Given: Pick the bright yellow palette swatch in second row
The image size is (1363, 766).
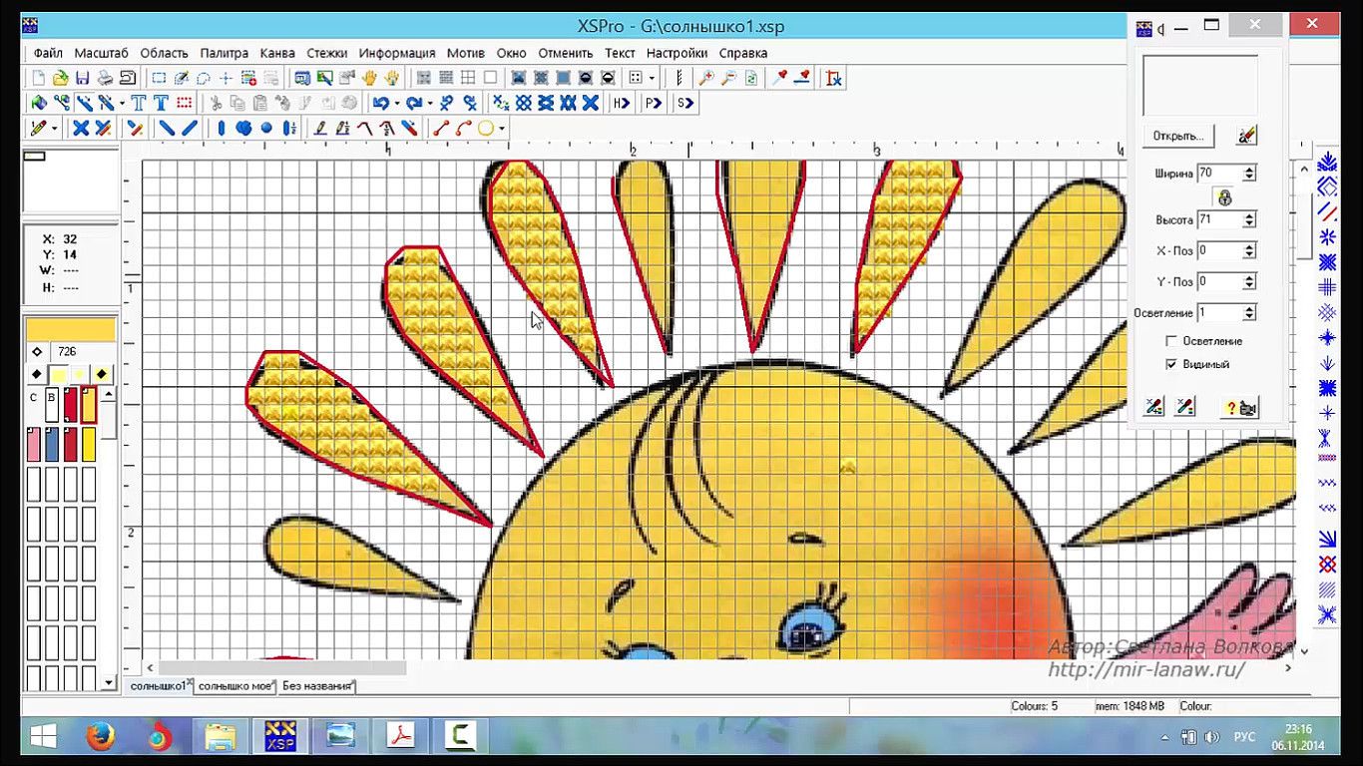Looking at the screenshot, I should [88, 444].
